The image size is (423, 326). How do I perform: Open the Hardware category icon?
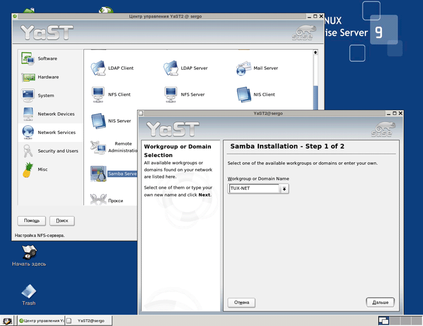tap(28, 77)
